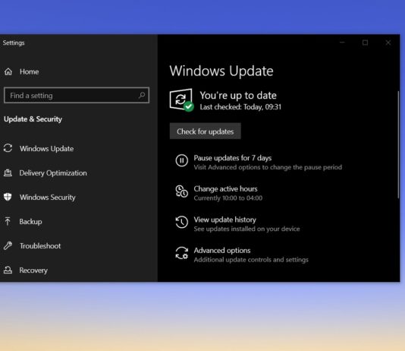The height and width of the screenshot is (351, 405).
Task: Click 'Last checked: Today, 09:31' text
Action: pos(240,107)
